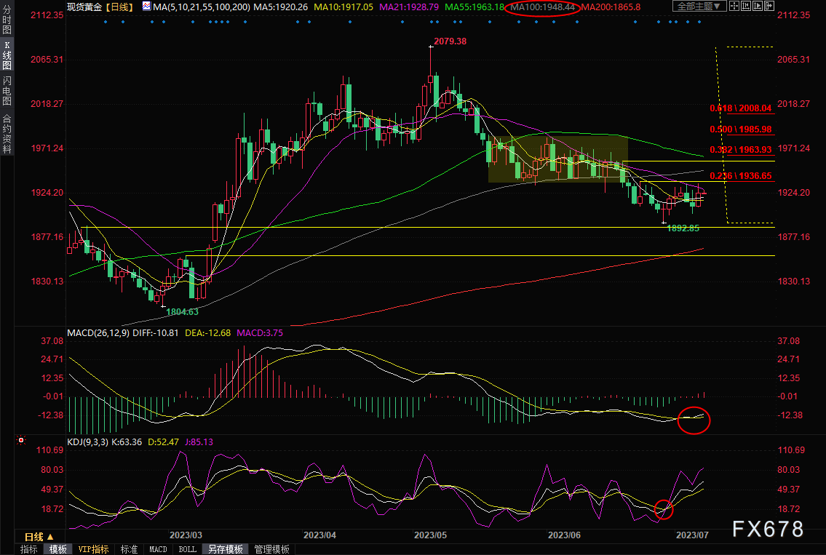Click the MA indicator settings icon beside 日线
This screenshot has height=555, width=826.
[146, 7]
